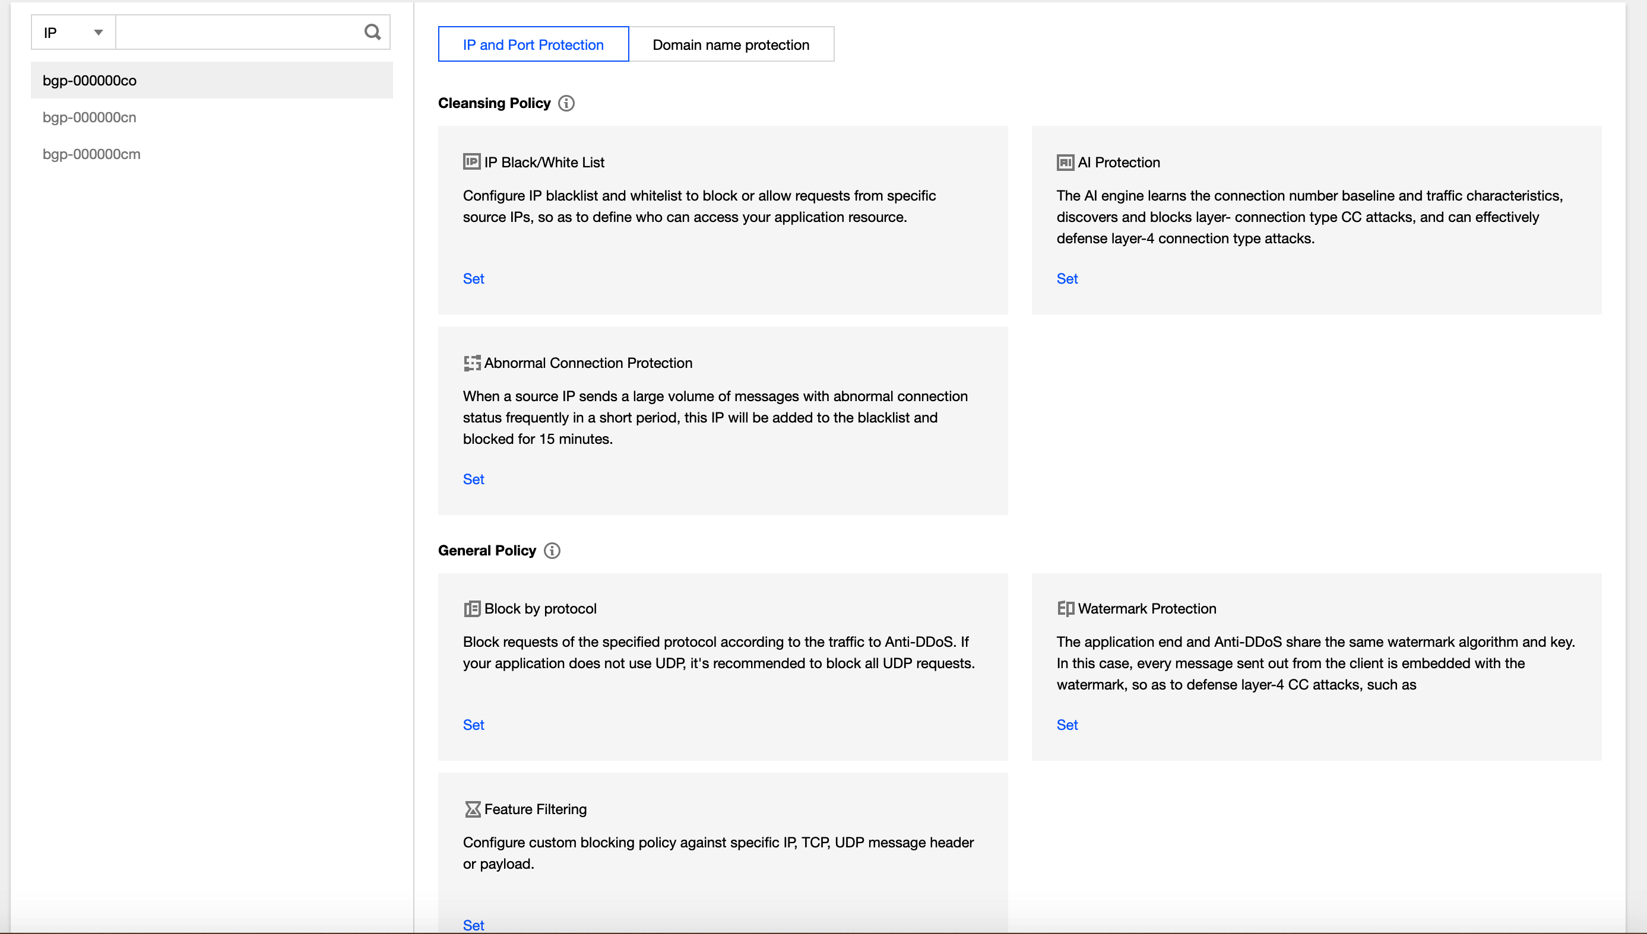Click the AI Protection card title
1647x934 pixels.
point(1119,163)
